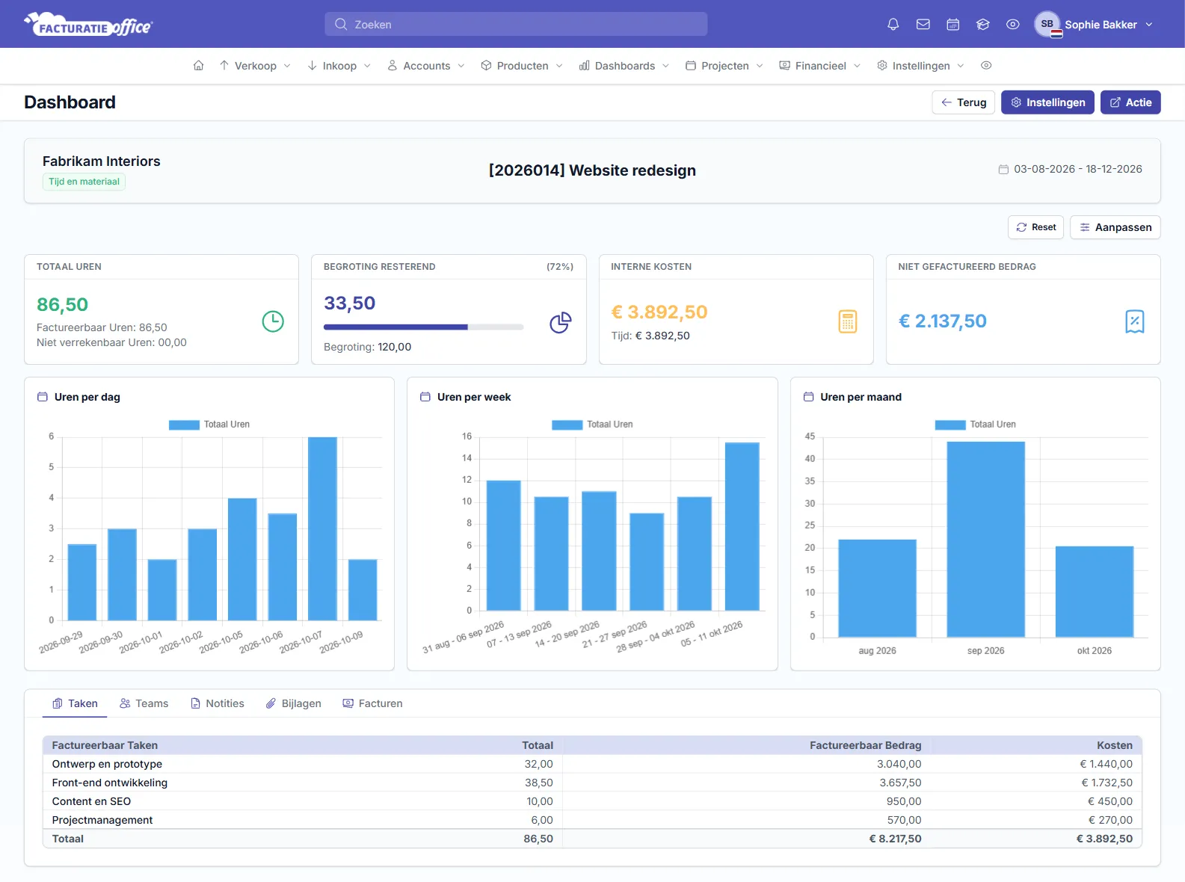The width and height of the screenshot is (1185, 882).
Task: Open the notifications bell icon
Action: point(893,25)
